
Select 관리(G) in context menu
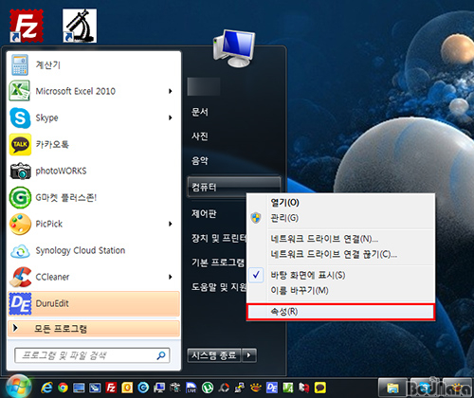[340, 218]
